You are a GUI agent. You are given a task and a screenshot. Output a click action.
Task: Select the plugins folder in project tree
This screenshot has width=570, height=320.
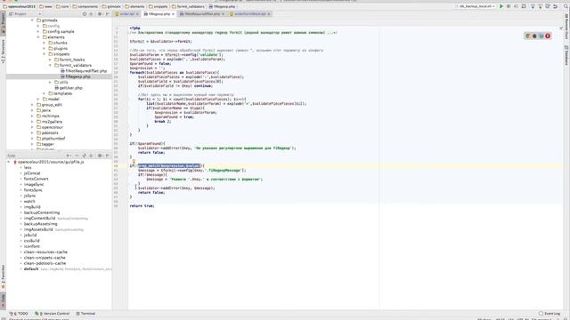click(x=58, y=48)
